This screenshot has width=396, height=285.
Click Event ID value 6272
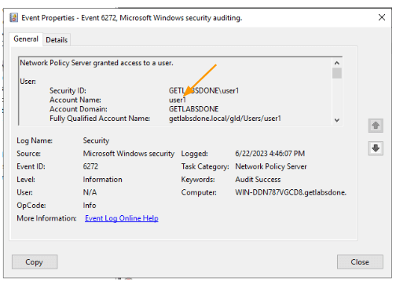90,166
